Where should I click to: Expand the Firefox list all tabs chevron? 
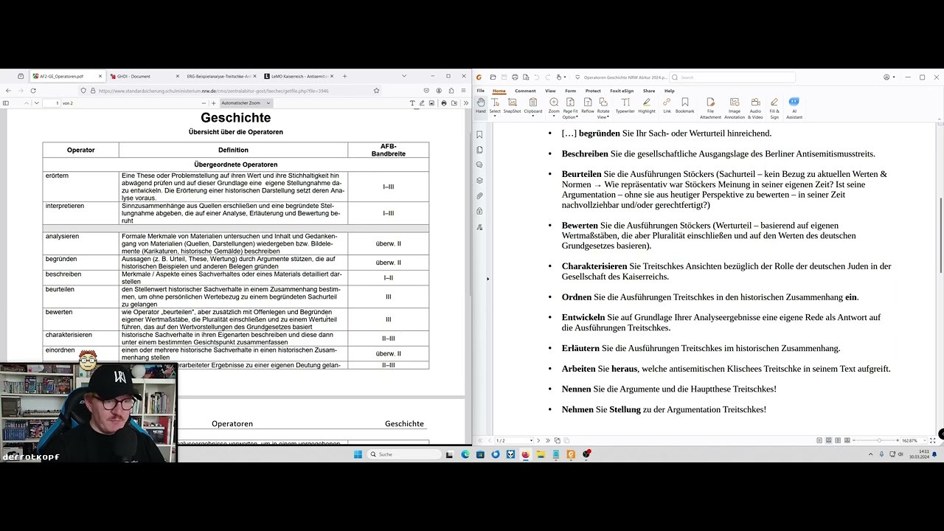pos(403,76)
